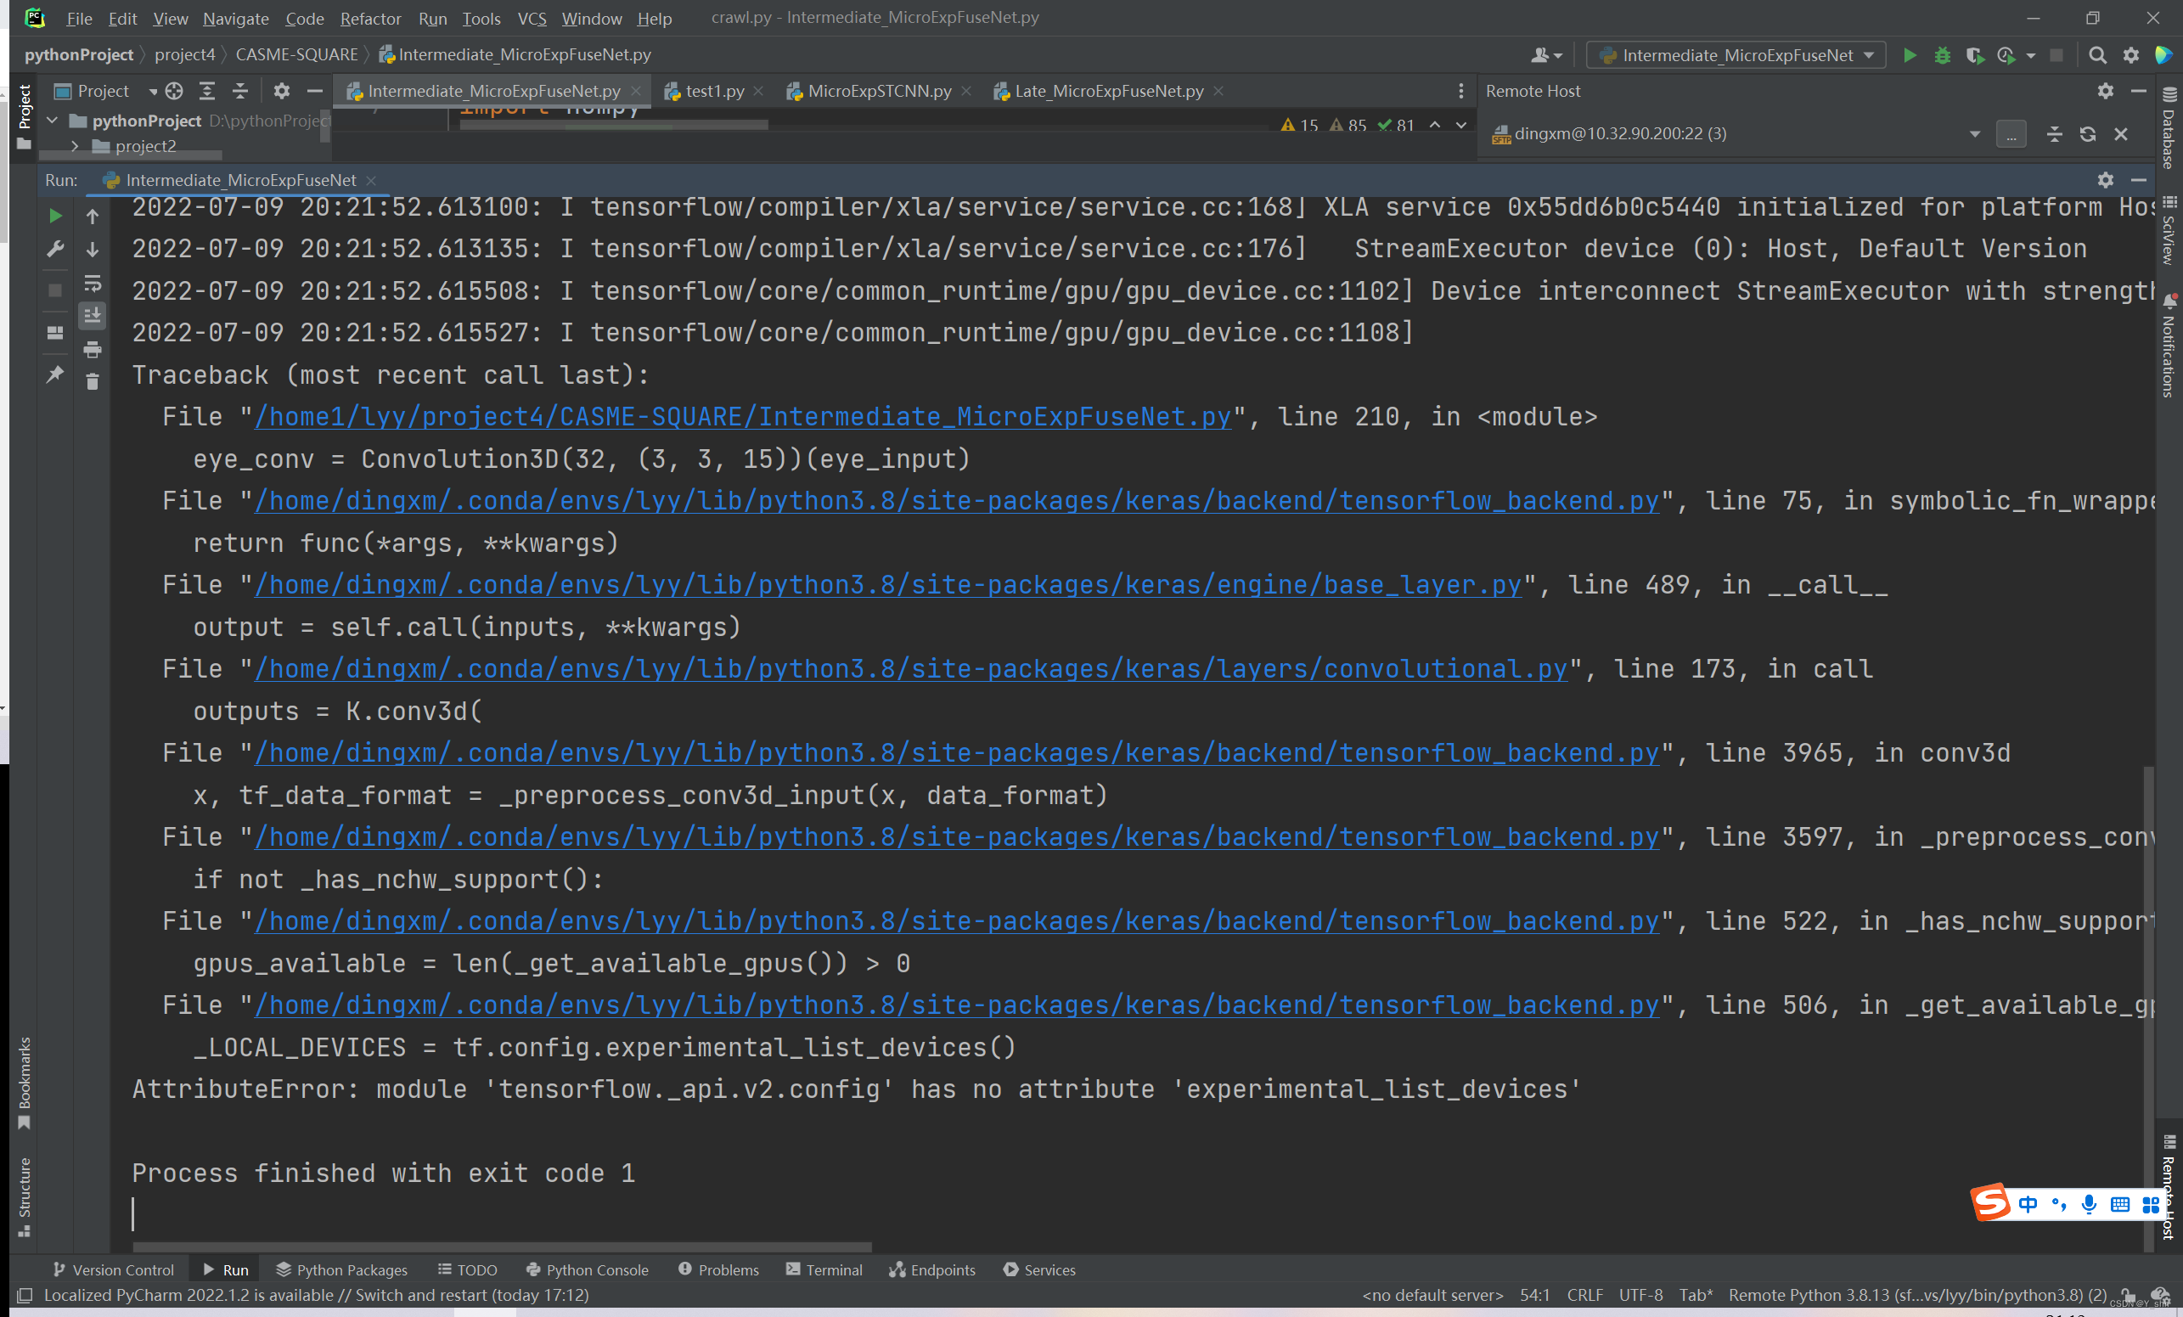2183x1317 pixels.
Task: Start debugging with the bug icon
Action: (x=1942, y=55)
